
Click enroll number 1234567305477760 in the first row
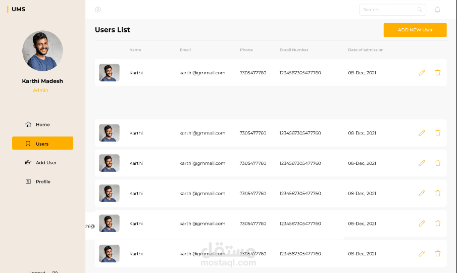300,73
